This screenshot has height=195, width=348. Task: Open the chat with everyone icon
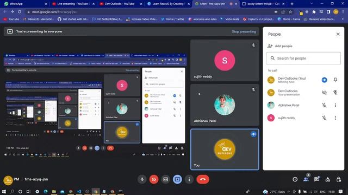click(316, 179)
